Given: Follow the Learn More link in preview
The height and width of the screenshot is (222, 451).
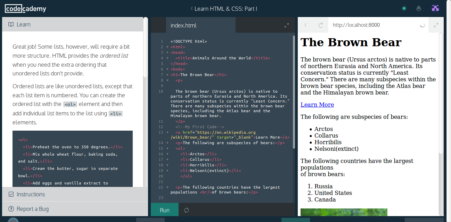Looking at the screenshot, I should coord(317,105).
